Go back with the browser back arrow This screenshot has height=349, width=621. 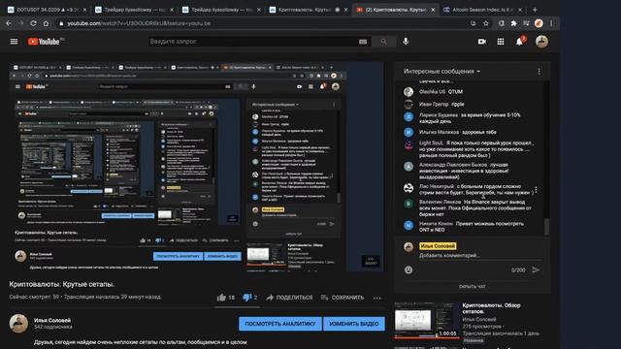coord(9,23)
